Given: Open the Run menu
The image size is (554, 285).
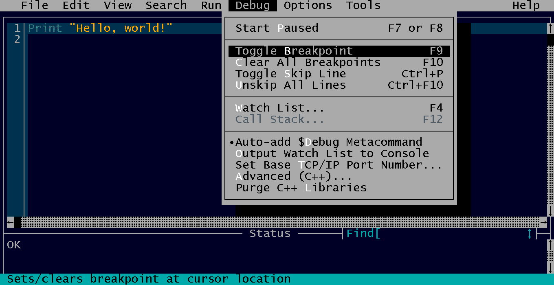Looking at the screenshot, I should click(211, 5).
